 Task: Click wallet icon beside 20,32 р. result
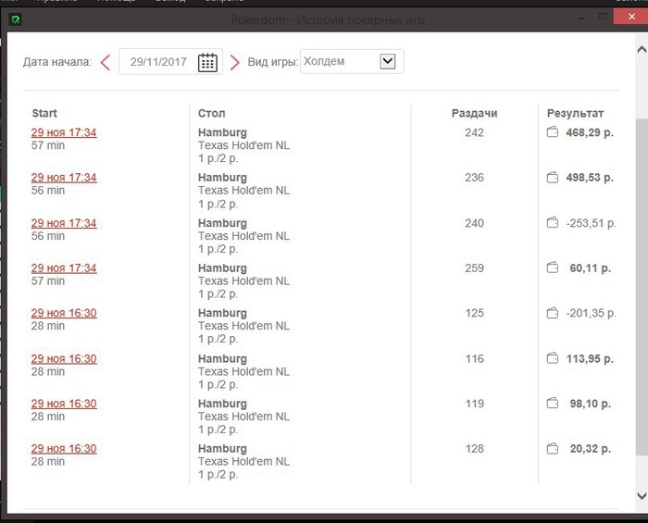pos(553,448)
